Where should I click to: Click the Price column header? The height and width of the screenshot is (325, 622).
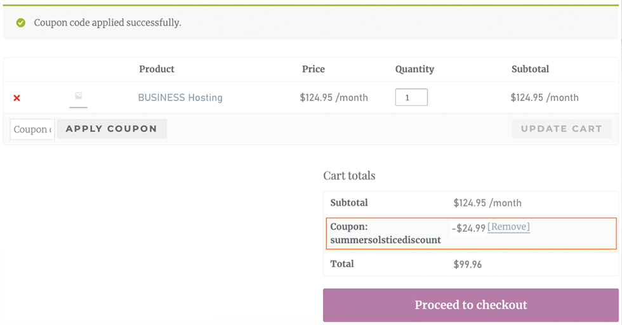[314, 69]
